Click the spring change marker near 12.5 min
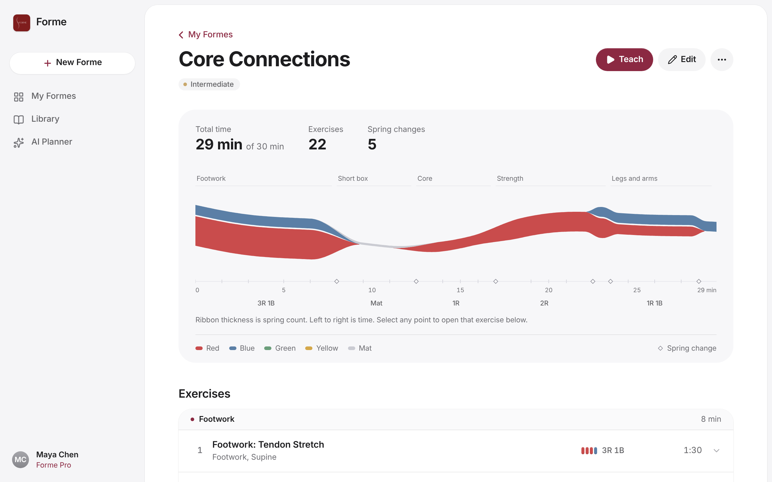The width and height of the screenshot is (772, 482). pyautogui.click(x=416, y=281)
